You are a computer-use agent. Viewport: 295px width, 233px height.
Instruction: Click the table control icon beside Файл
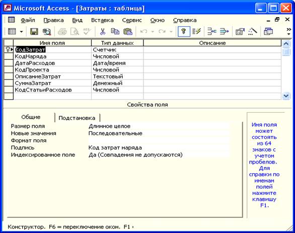[x=11, y=20]
